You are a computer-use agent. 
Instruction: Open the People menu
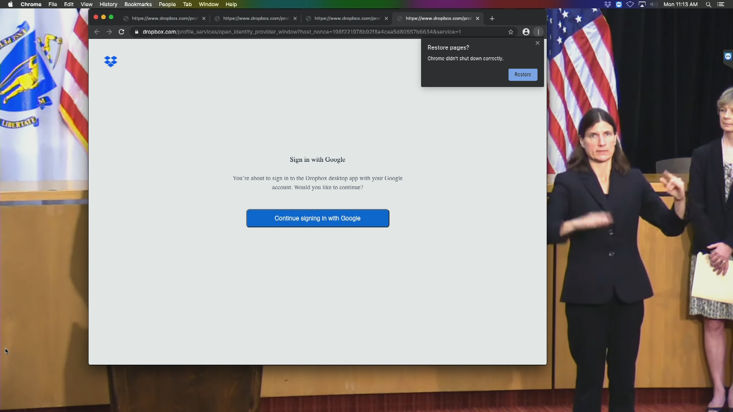click(167, 4)
